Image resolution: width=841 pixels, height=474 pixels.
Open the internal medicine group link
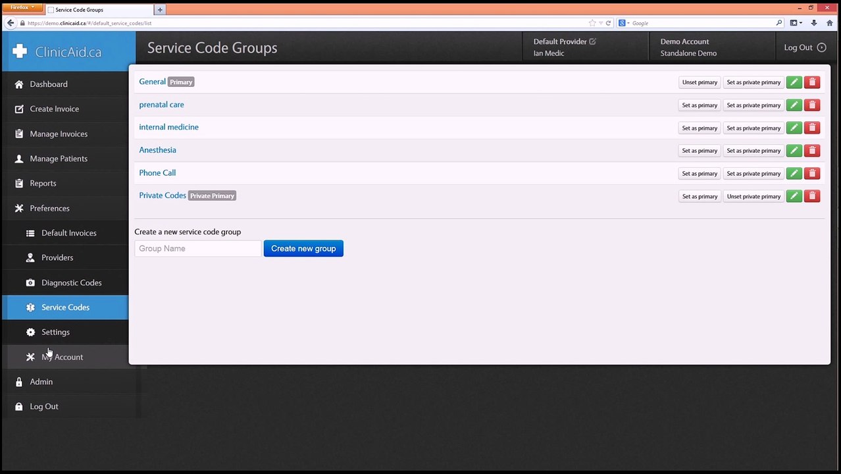(x=168, y=127)
